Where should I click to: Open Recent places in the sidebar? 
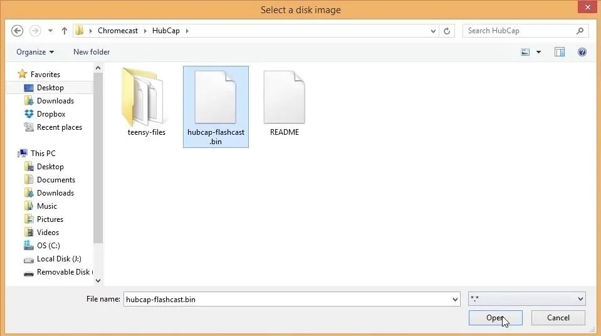60,127
